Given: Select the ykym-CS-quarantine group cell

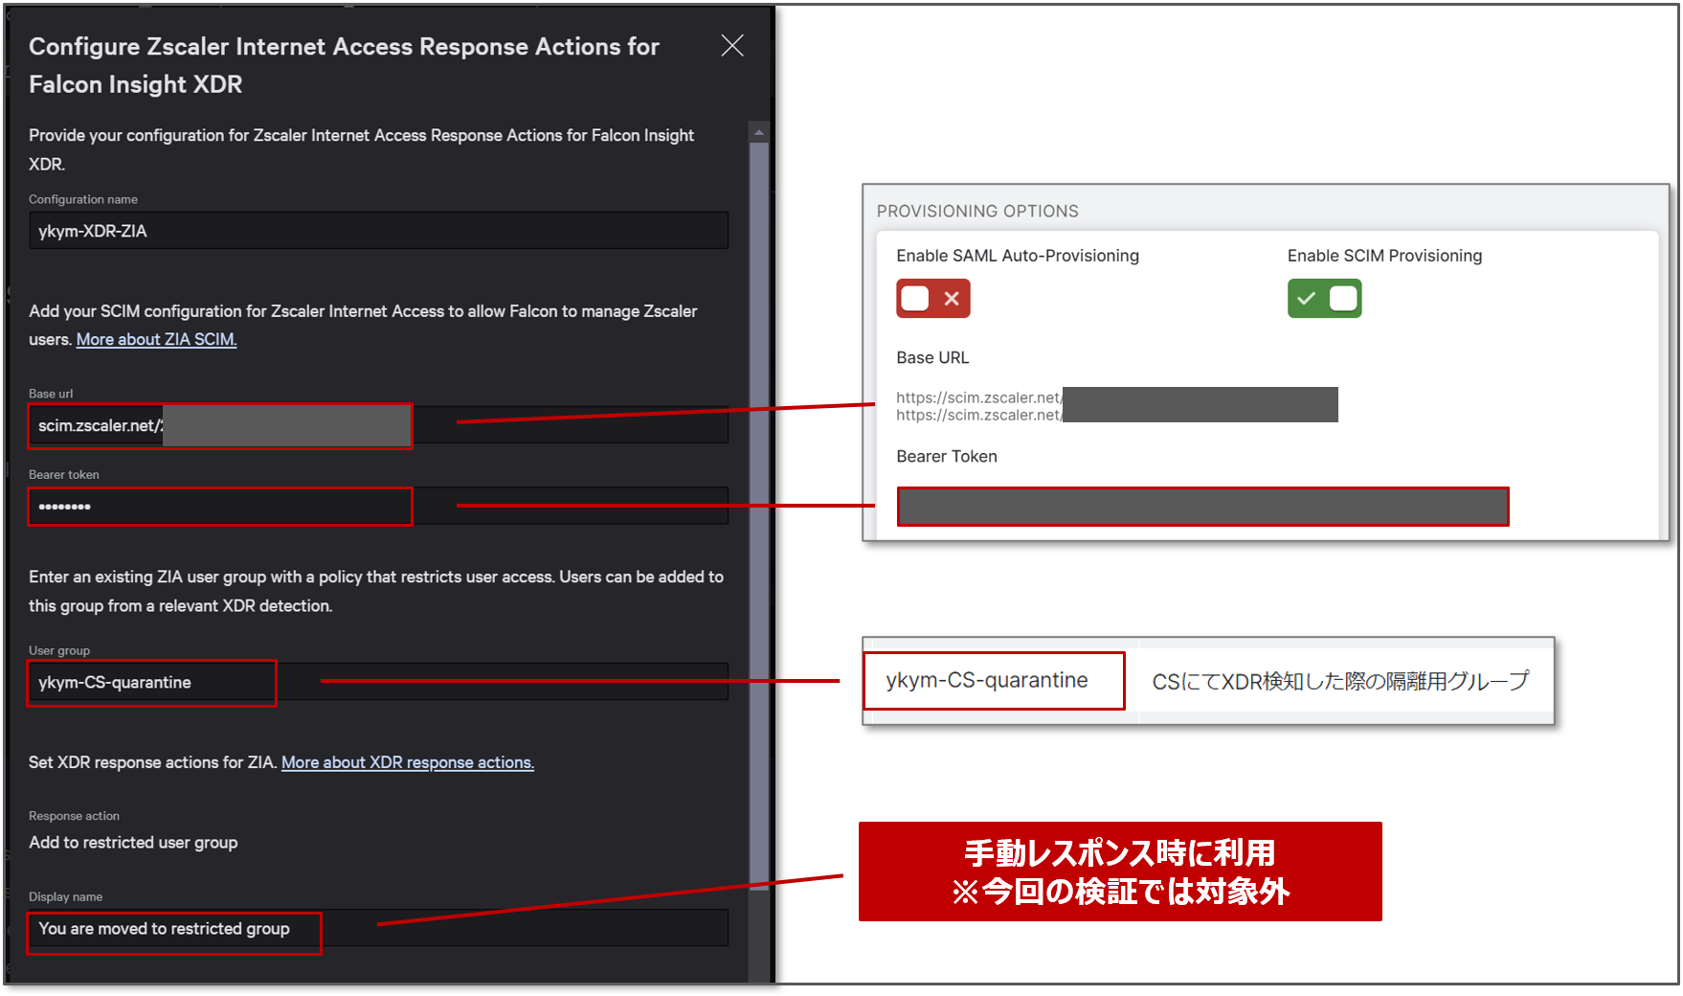Looking at the screenshot, I should click(x=994, y=681).
